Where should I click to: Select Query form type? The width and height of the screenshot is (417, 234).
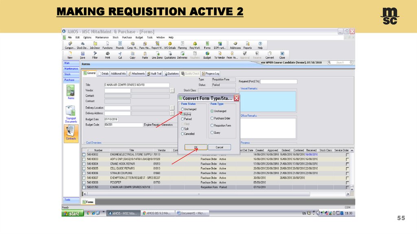[215, 132]
